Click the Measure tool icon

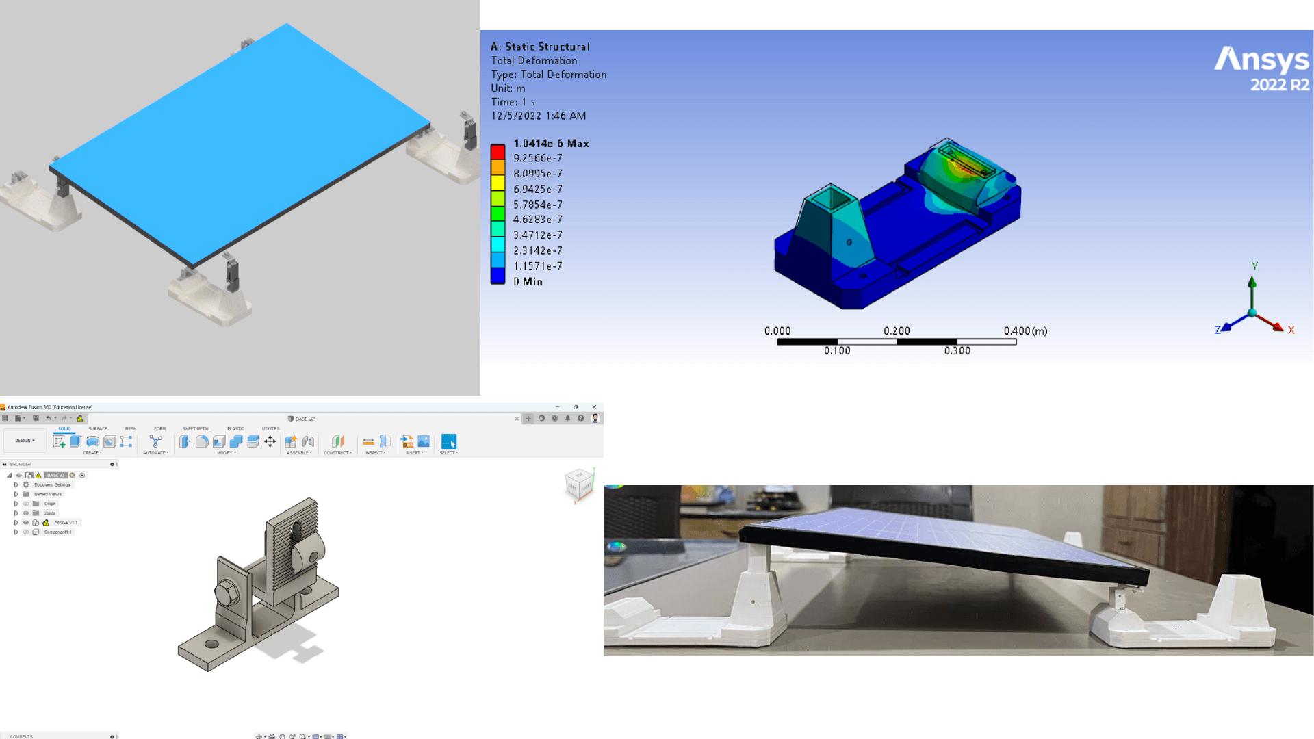click(368, 441)
